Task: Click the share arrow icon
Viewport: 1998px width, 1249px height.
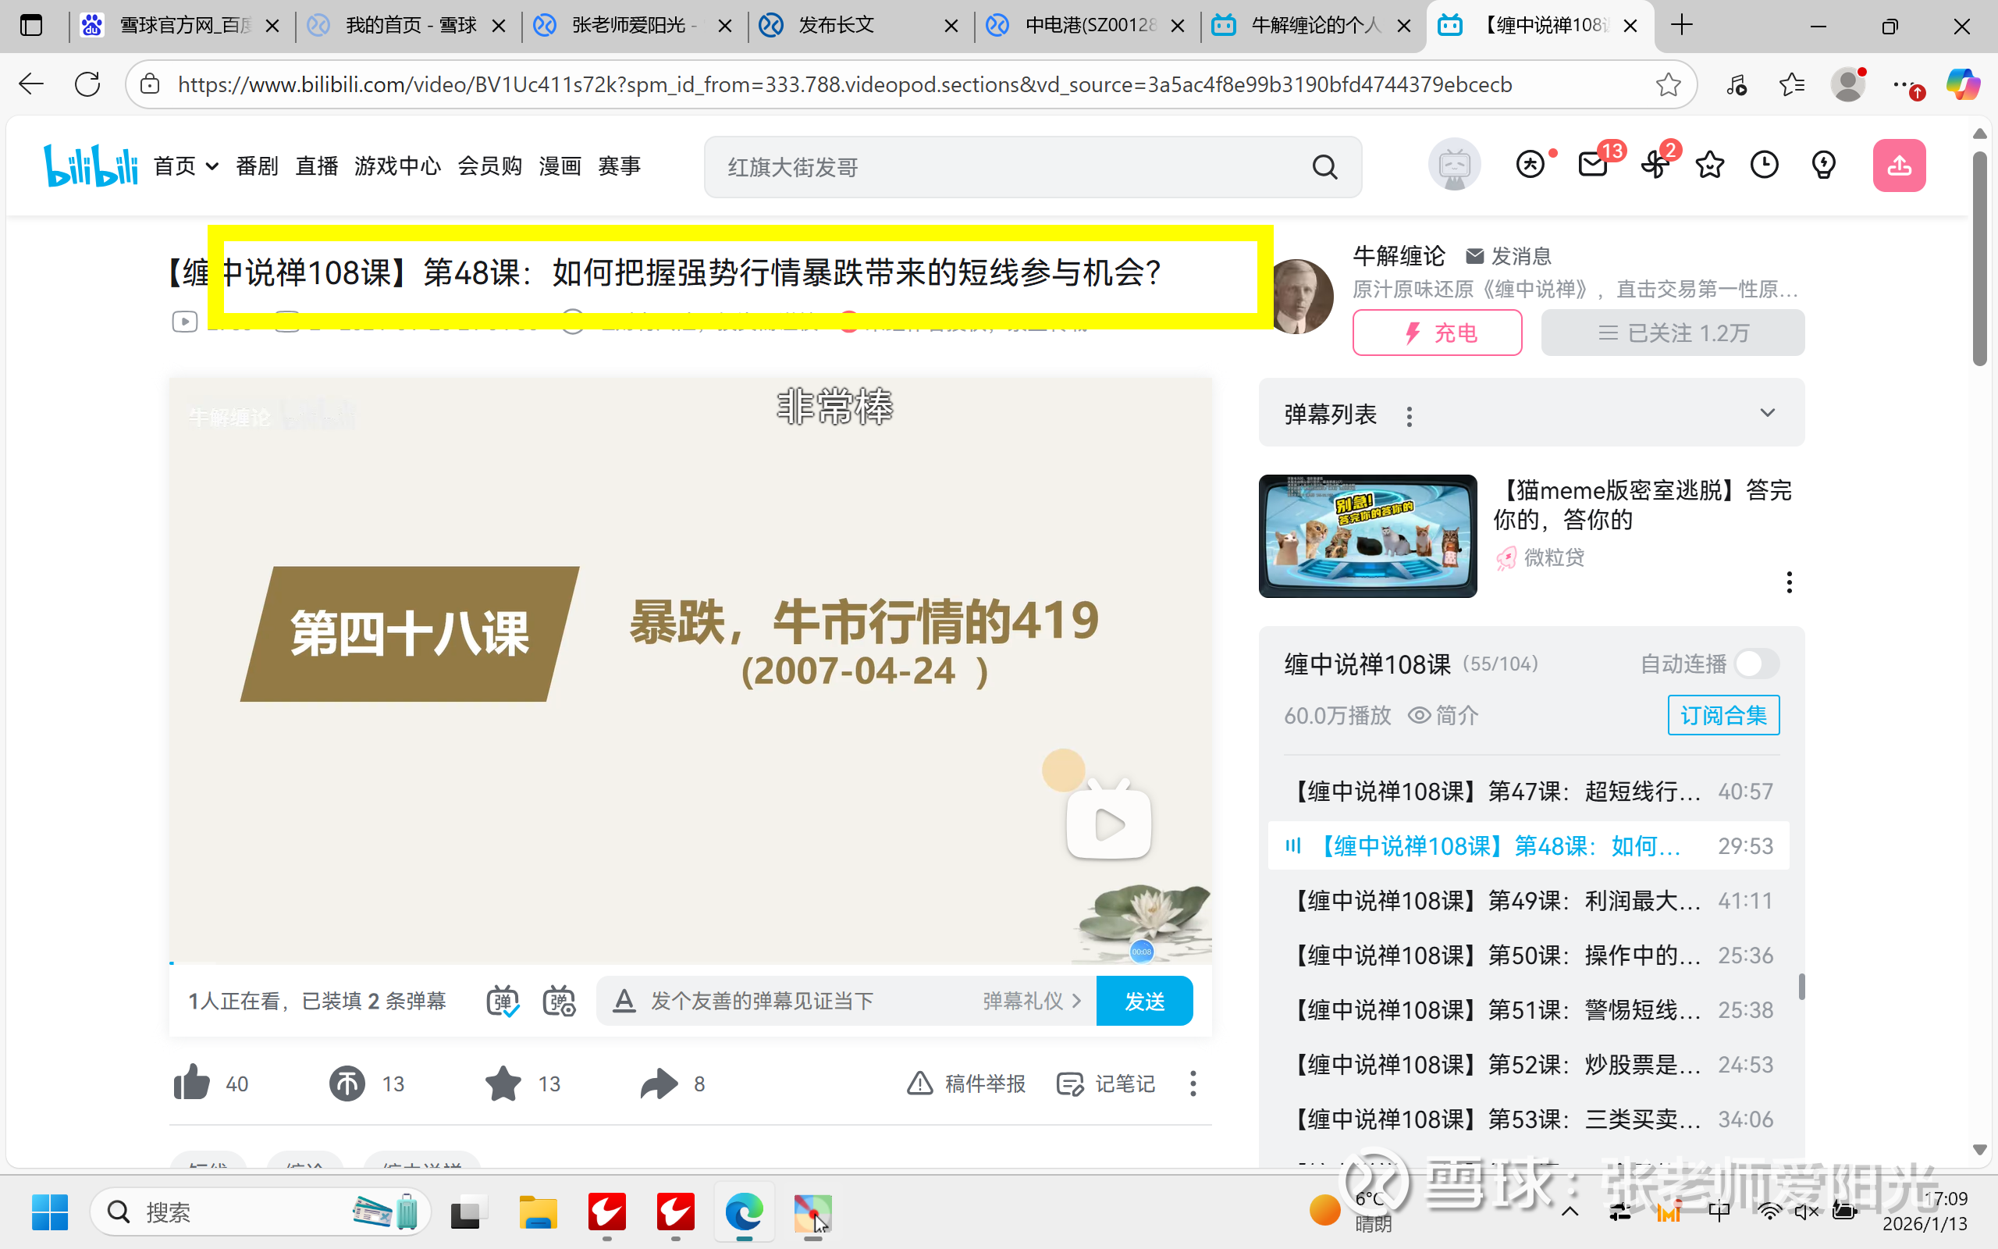Action: pyautogui.click(x=658, y=1083)
